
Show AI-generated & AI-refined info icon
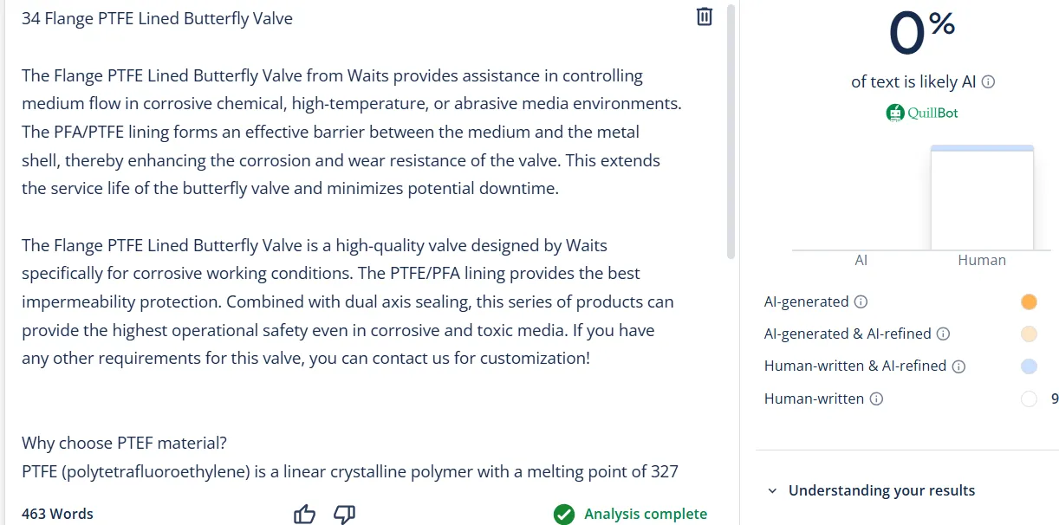(x=943, y=334)
